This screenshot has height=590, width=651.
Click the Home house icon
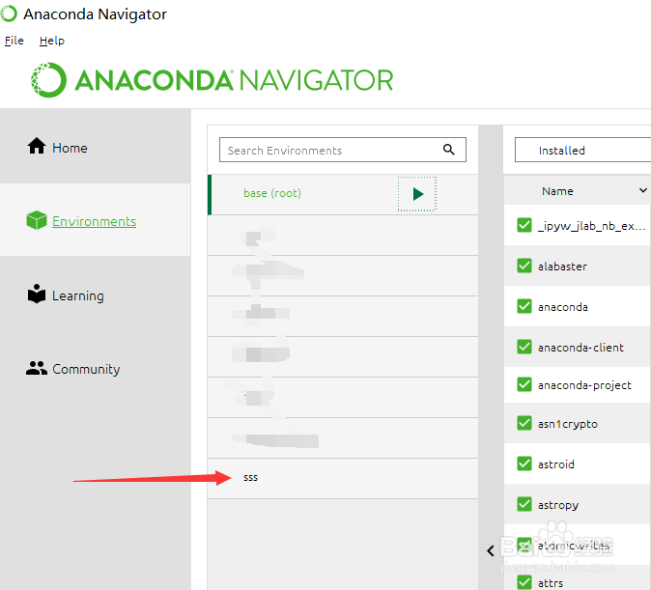37,146
